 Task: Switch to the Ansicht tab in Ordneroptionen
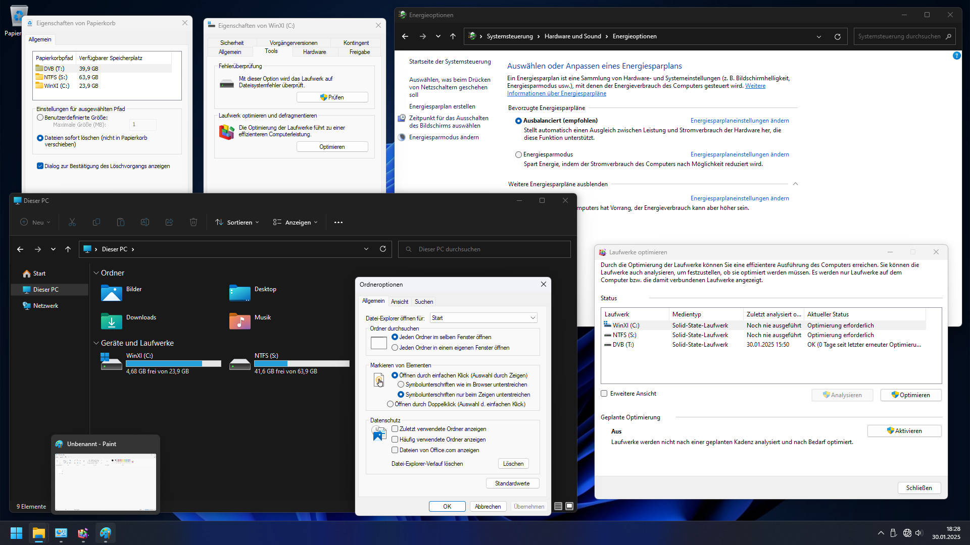pos(399,302)
